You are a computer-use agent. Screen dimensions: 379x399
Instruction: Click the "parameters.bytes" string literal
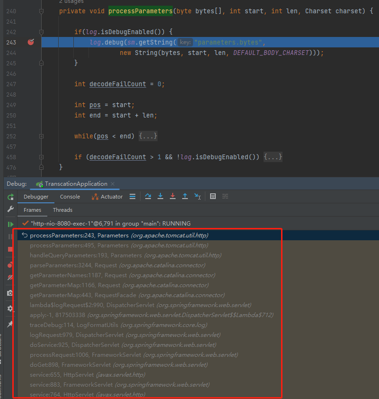point(228,42)
